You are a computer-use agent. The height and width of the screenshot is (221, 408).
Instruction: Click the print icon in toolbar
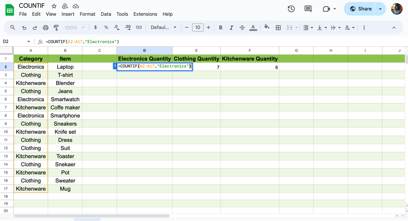tap(46, 28)
